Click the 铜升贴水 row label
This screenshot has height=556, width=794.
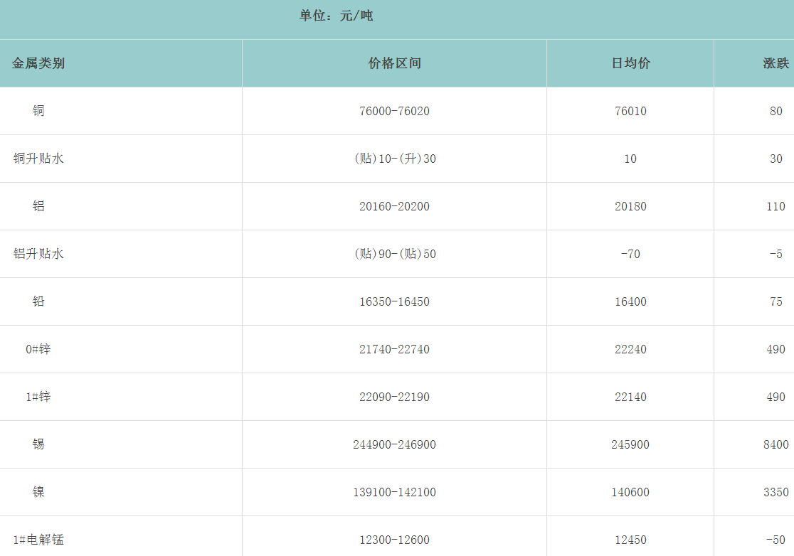click(x=38, y=159)
